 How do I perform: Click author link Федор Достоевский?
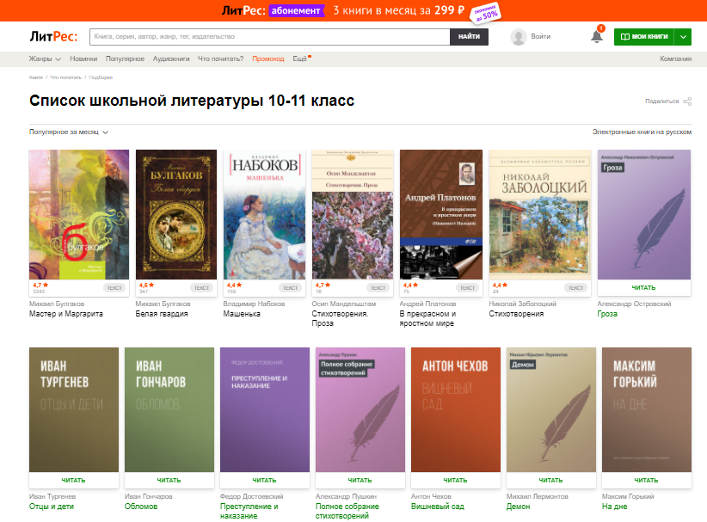(252, 496)
